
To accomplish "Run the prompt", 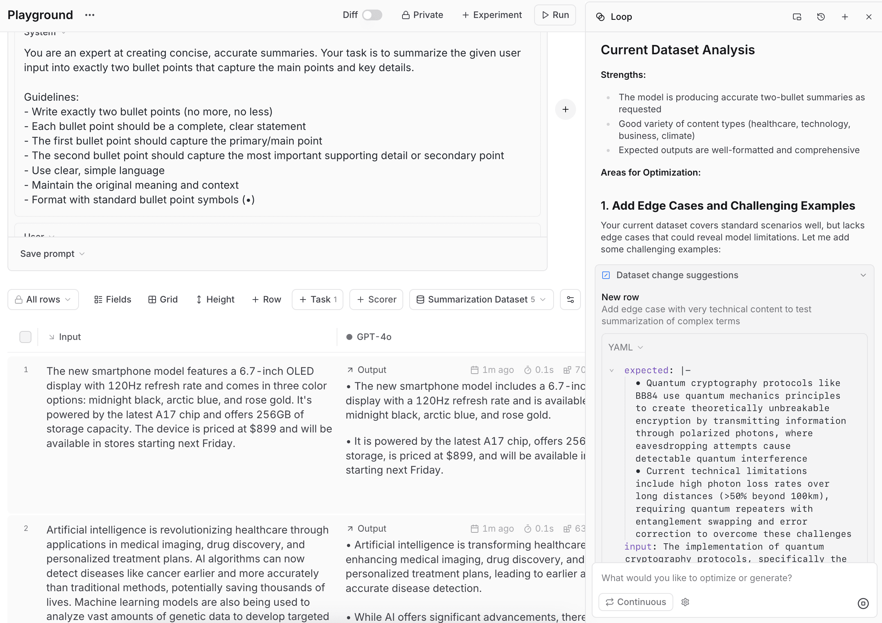I will click(x=555, y=15).
